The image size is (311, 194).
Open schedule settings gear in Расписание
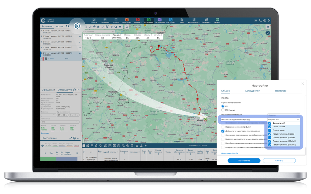[x=74, y=138]
